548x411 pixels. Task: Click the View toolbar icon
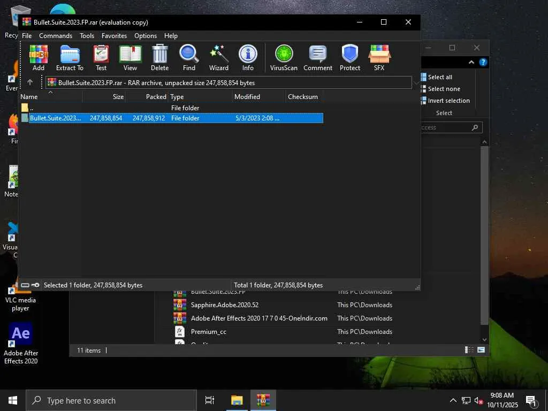coord(131,58)
